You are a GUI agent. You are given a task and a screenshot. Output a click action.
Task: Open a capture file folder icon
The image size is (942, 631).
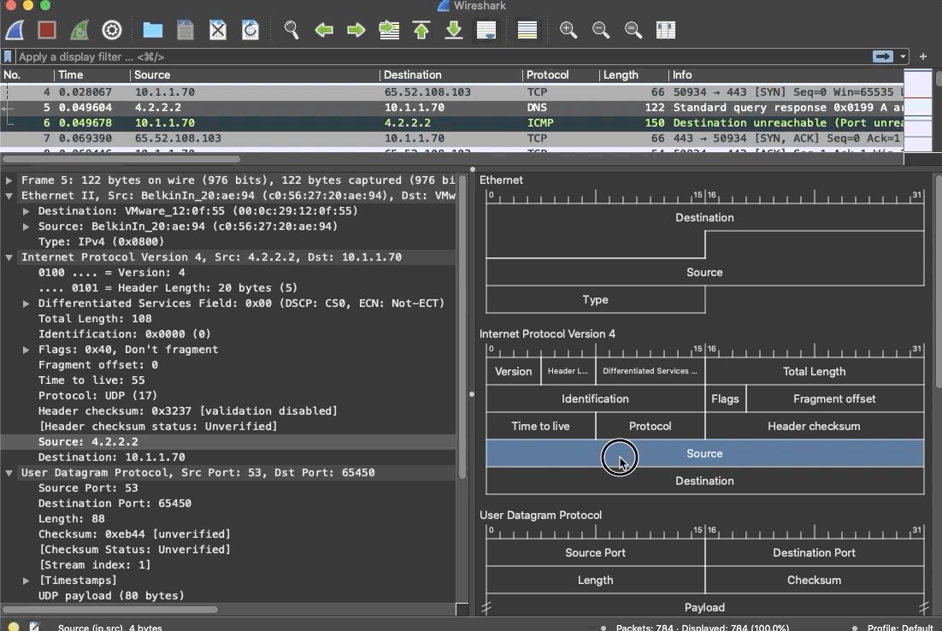pos(153,29)
